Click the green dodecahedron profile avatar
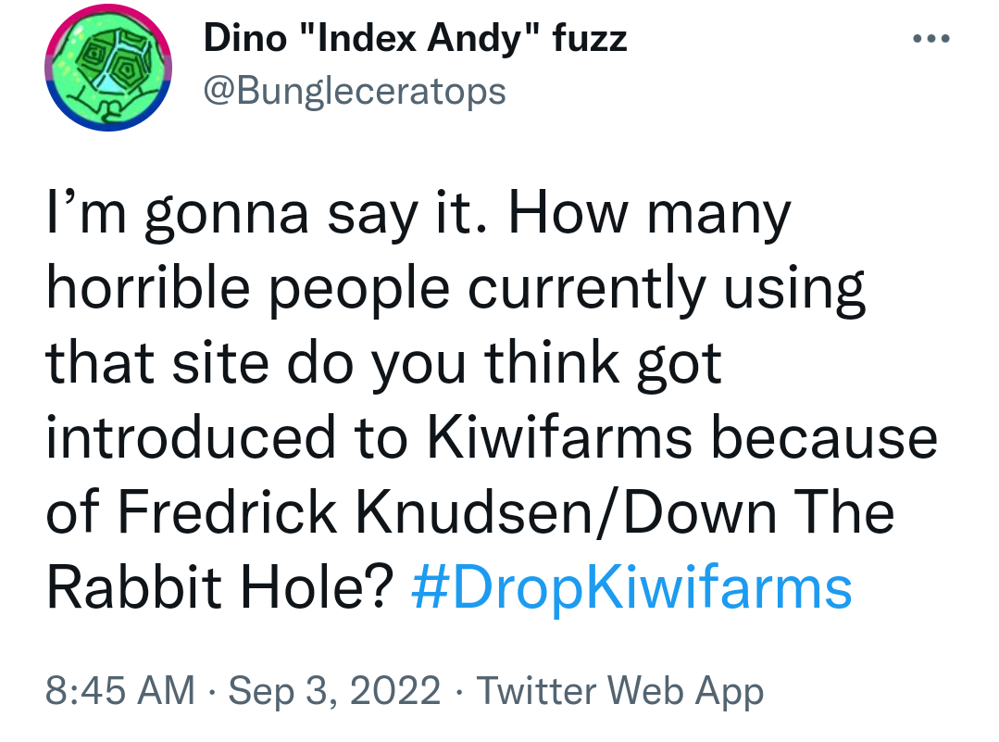This screenshot has height=742, width=999. pyautogui.click(x=108, y=69)
